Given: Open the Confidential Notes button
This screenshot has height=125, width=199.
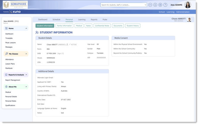Looking at the screenshot, I should pyautogui.click(x=102, y=26).
